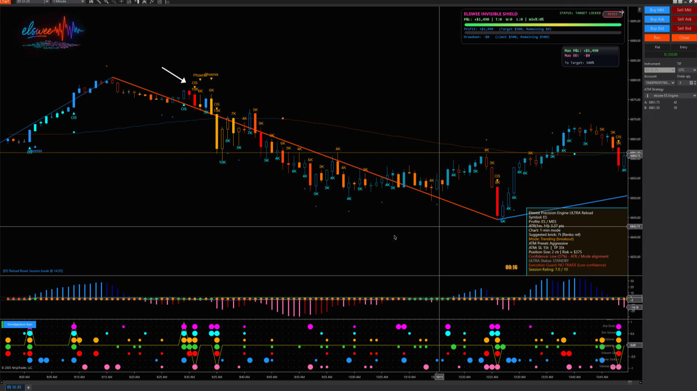Image resolution: width=697 pixels, height=391 pixels.
Task: Toggle the OmniSpectrum Scan button
Action: [19, 324]
